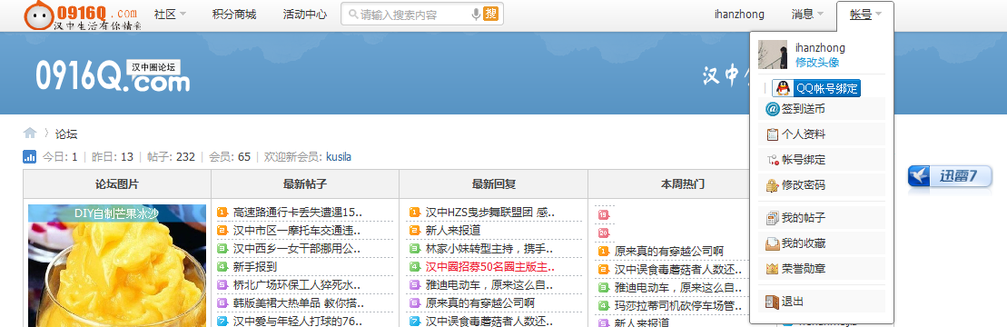Screen dimensions: 1007x327
Task: Click the QQ penguin icon
Action: click(x=783, y=89)
